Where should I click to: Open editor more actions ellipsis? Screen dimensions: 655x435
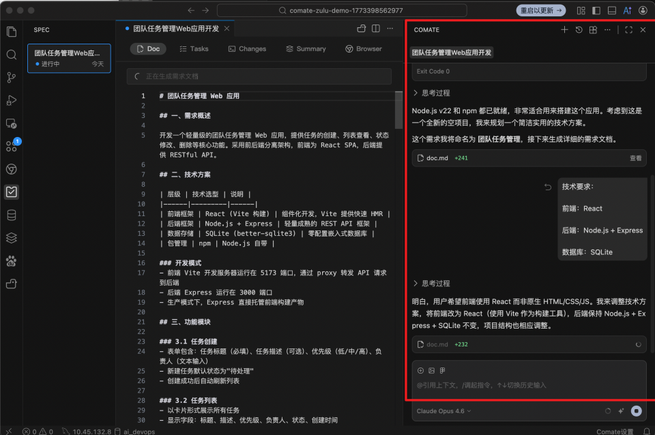point(390,29)
